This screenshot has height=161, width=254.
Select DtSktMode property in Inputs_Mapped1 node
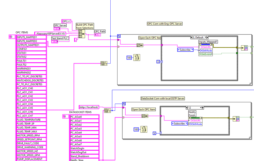206,51
